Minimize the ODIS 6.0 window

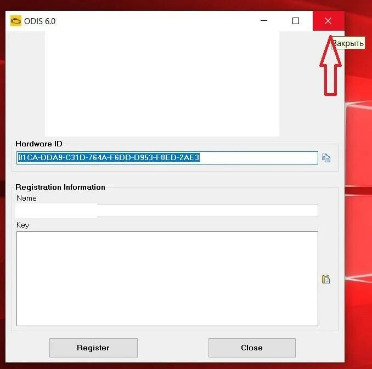(264, 21)
